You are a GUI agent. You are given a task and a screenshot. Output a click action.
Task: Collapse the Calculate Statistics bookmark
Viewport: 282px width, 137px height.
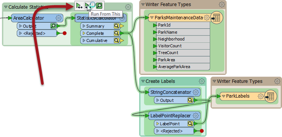pos(6,7)
